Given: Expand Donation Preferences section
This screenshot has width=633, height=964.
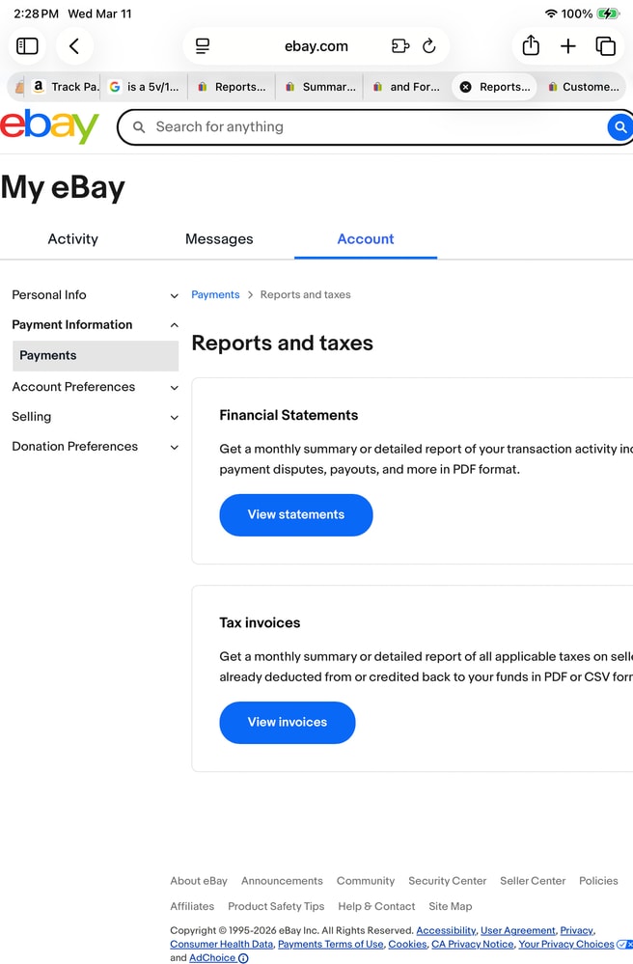Looking at the screenshot, I should pyautogui.click(x=96, y=447).
